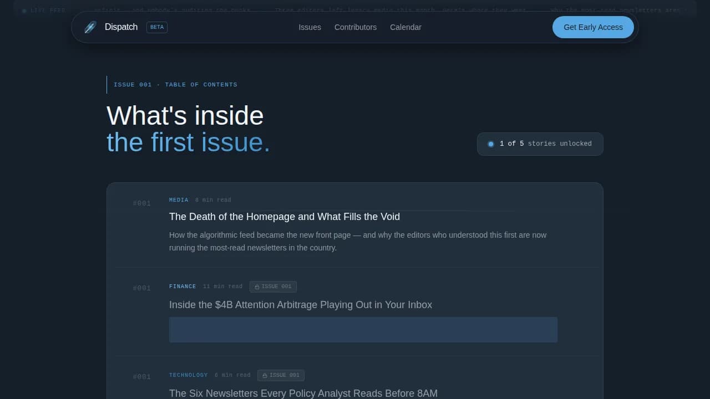This screenshot has width=710, height=399.
Task: Click the blurred preview block under Finance story
Action: tap(363, 330)
